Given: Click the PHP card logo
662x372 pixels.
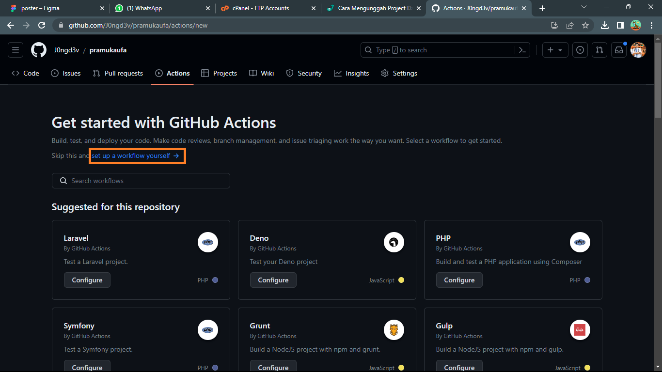Looking at the screenshot, I should [x=580, y=242].
